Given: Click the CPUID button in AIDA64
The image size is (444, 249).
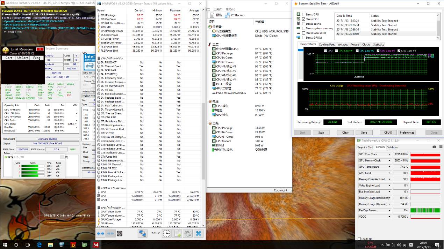Looking at the screenshot, I should [388, 132].
